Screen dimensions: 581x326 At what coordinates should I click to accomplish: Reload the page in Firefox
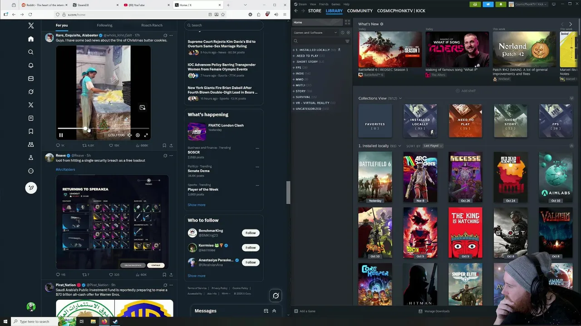tap(30, 14)
